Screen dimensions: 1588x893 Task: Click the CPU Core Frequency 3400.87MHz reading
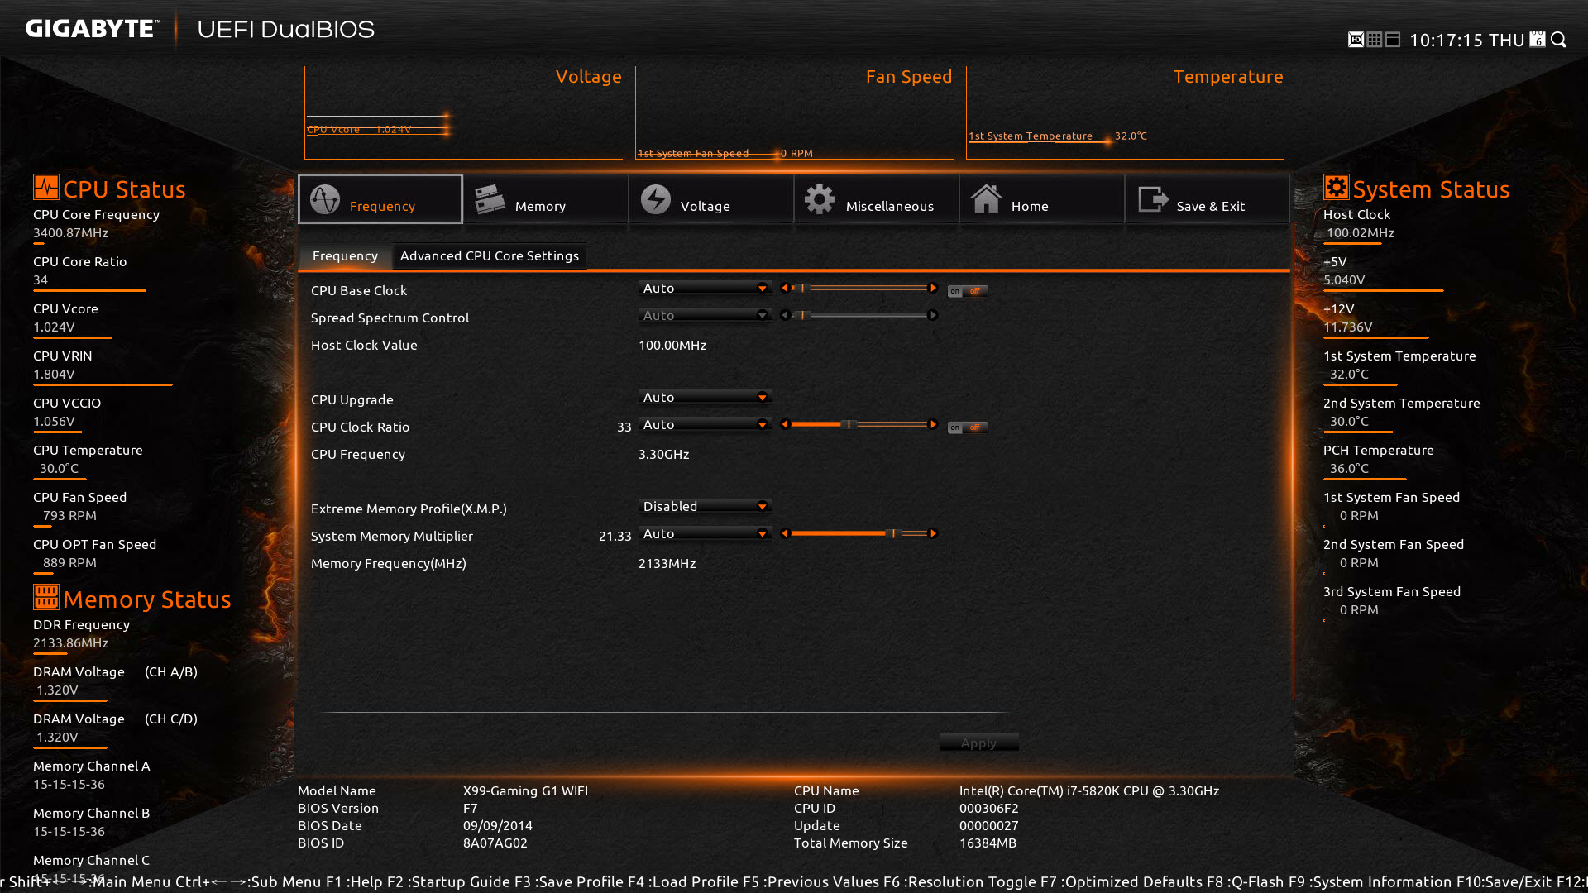coord(71,232)
